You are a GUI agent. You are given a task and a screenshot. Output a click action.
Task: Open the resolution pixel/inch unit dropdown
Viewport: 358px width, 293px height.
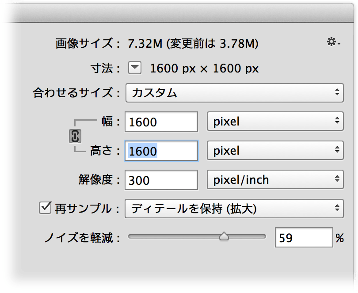275,179
